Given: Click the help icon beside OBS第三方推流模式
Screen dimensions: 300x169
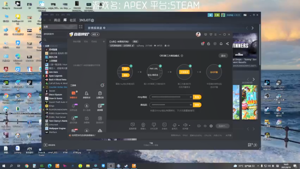Looking at the screenshot, I should (x=182, y=56).
